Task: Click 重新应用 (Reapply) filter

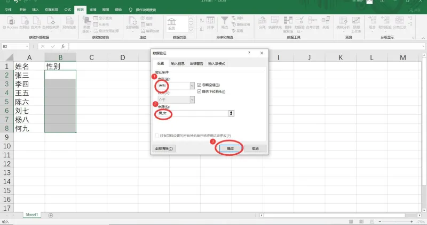Action: click(241, 24)
